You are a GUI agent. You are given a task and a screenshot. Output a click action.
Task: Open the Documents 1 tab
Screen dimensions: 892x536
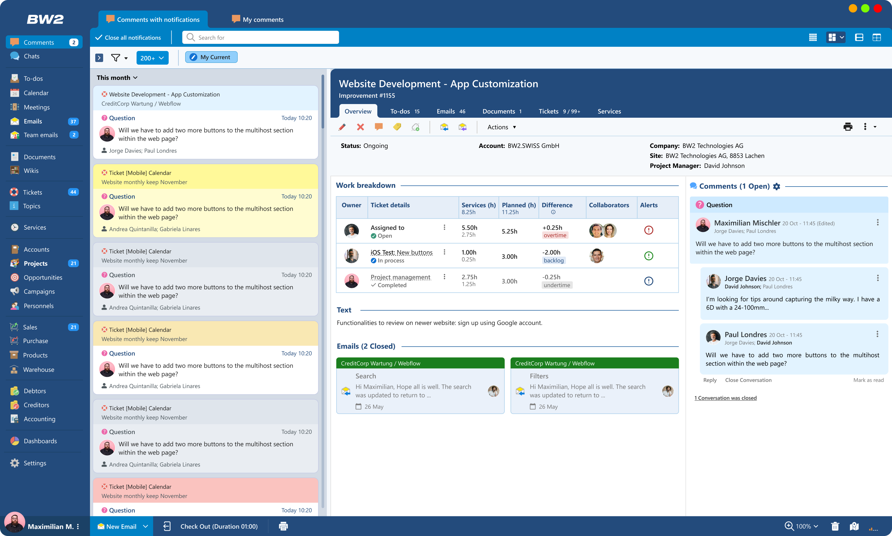click(502, 111)
